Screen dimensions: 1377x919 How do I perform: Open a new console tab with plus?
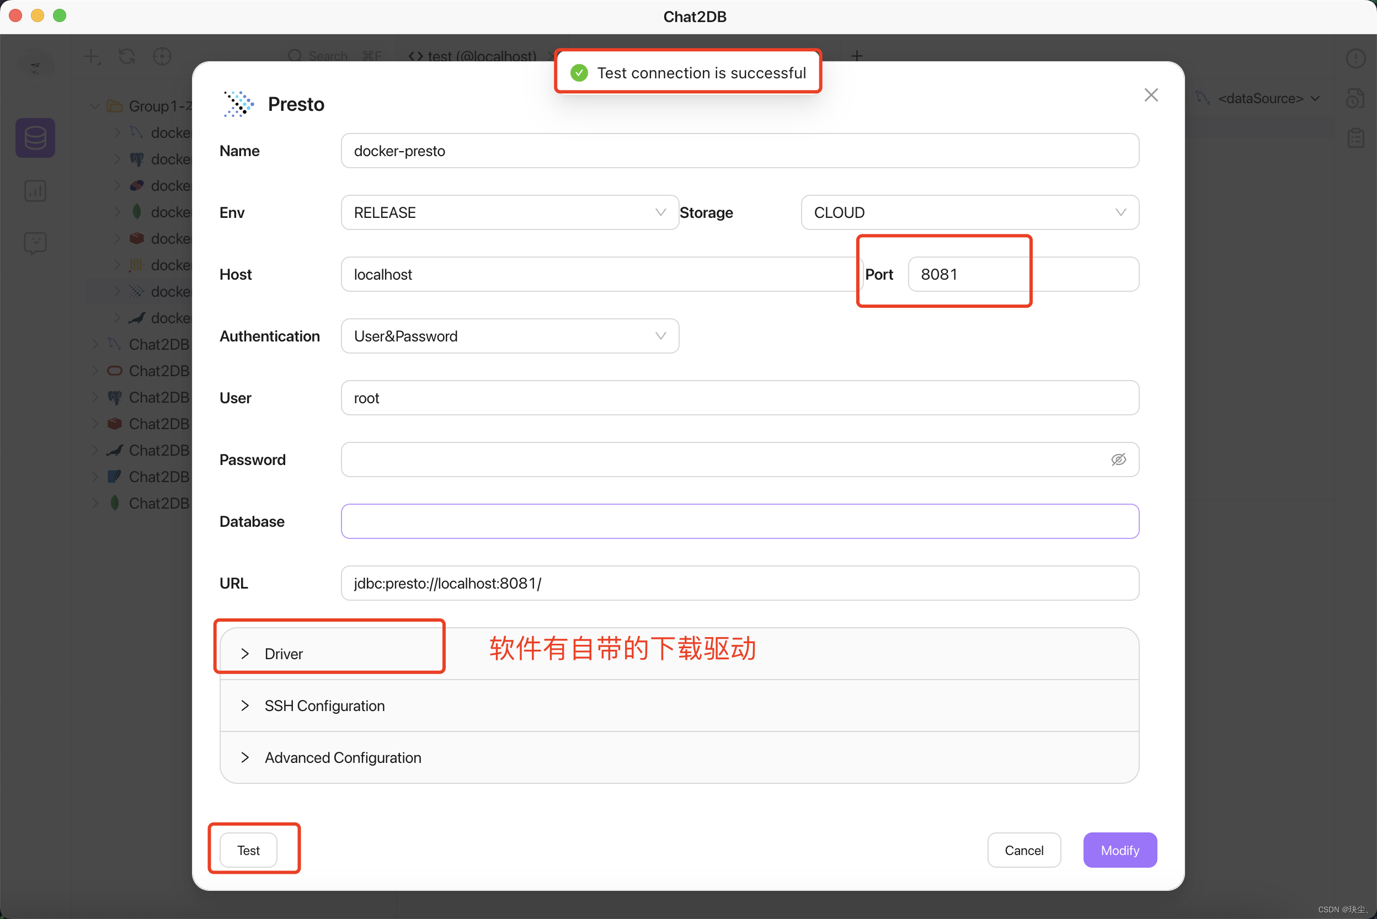click(x=856, y=56)
